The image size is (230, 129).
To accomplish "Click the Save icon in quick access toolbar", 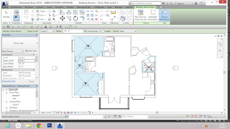I will [8, 27].
